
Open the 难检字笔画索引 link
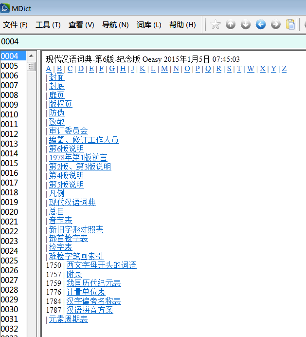76,257
